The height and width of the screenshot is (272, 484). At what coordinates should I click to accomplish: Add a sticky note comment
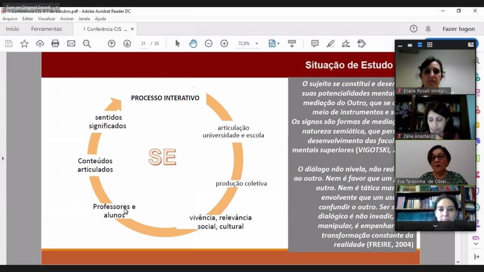[x=315, y=44]
